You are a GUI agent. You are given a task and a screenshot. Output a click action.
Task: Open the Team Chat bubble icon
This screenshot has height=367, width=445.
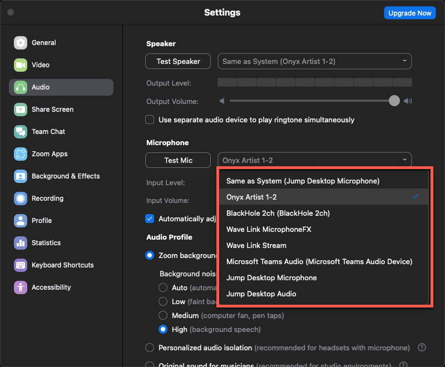click(x=21, y=132)
